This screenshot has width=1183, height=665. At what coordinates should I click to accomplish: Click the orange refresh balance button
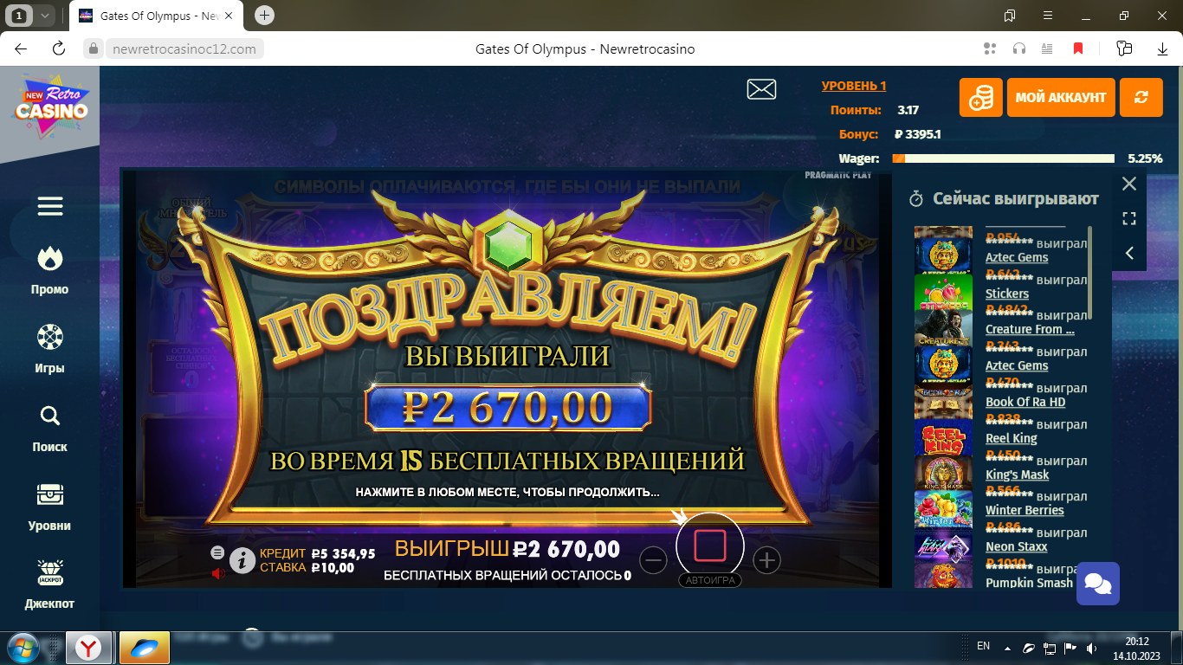[x=1141, y=97]
